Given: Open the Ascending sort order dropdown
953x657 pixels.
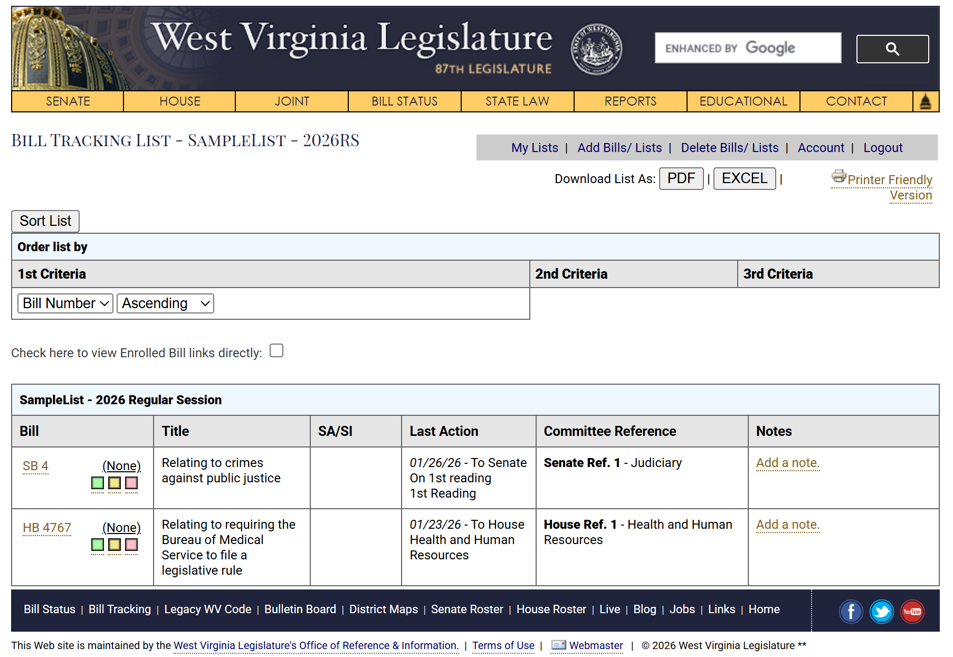Looking at the screenshot, I should 165,303.
